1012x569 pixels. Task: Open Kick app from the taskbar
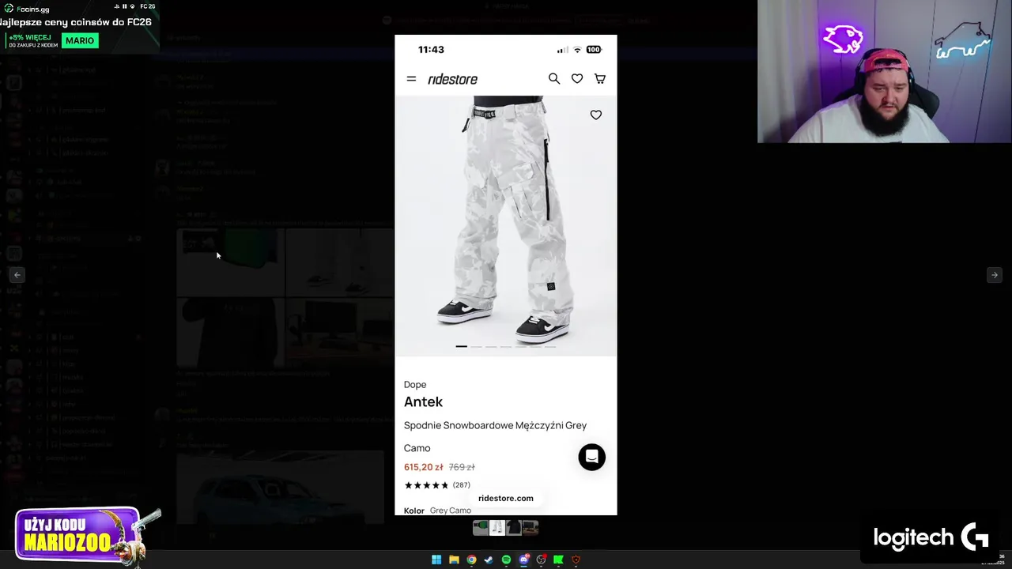(x=558, y=560)
